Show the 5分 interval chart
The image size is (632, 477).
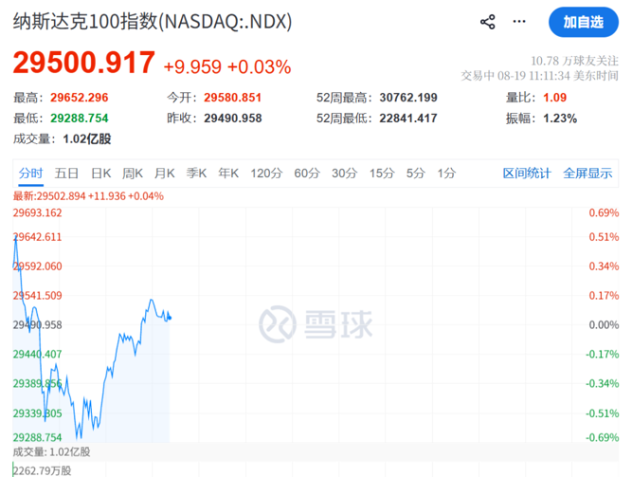(x=416, y=174)
